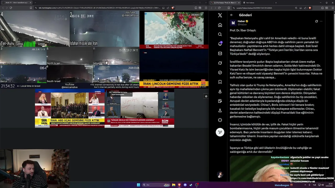This screenshot has width=335, height=188.
Task: Open Grok icon in X sidebar
Action: coord(220,63)
